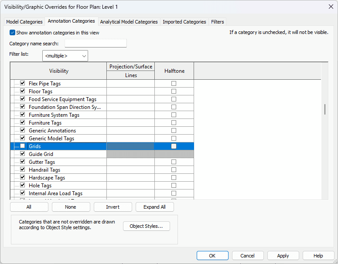Click the All button
This screenshot has width=338, height=264.
(x=29, y=207)
